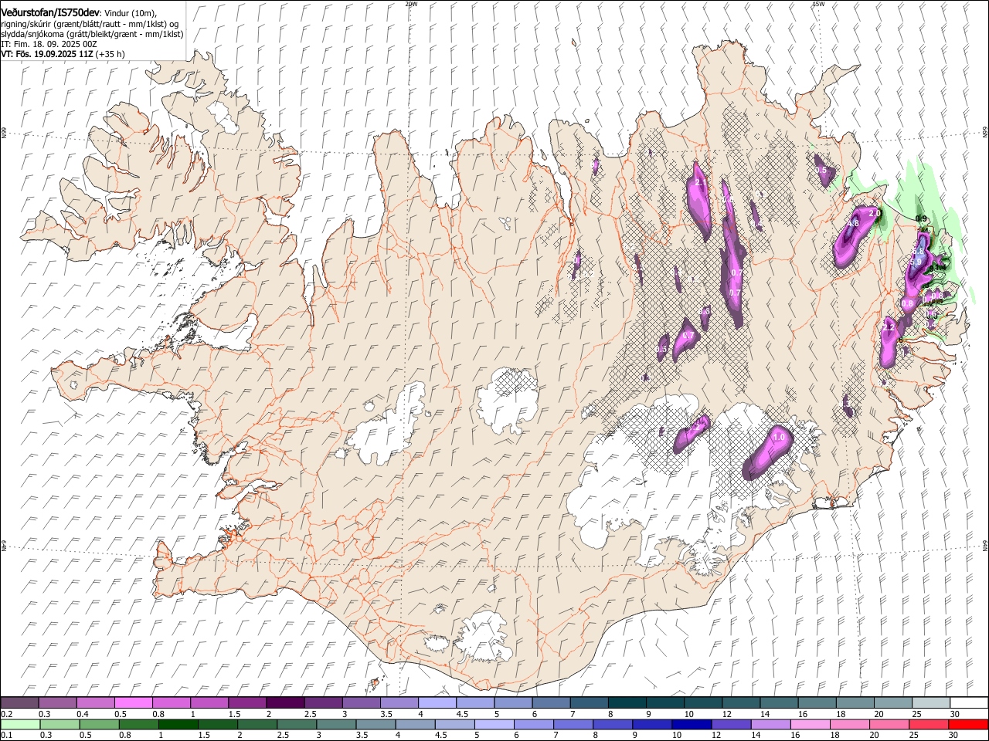Click the Veðurstofan/IS750dev title text
This screenshot has height=741, width=989.
pyautogui.click(x=50, y=12)
